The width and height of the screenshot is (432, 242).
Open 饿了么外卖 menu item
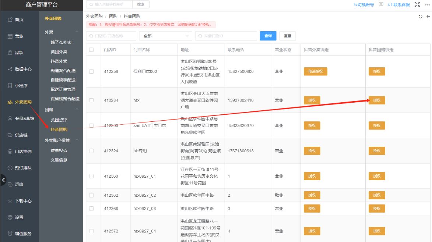(61, 42)
